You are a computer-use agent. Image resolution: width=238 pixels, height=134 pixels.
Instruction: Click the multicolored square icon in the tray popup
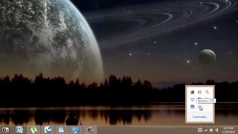(192, 92)
